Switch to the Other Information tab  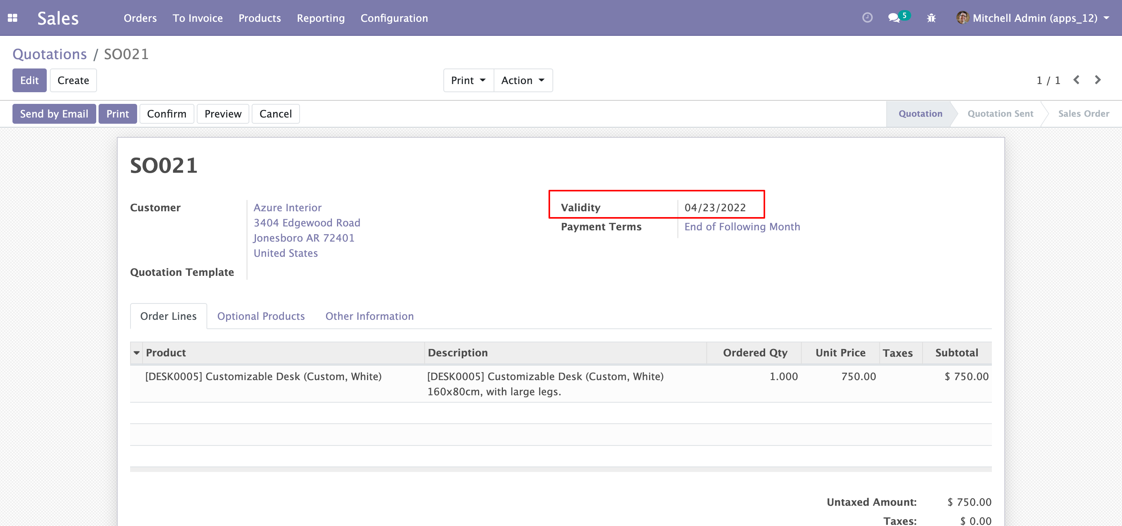click(x=369, y=316)
